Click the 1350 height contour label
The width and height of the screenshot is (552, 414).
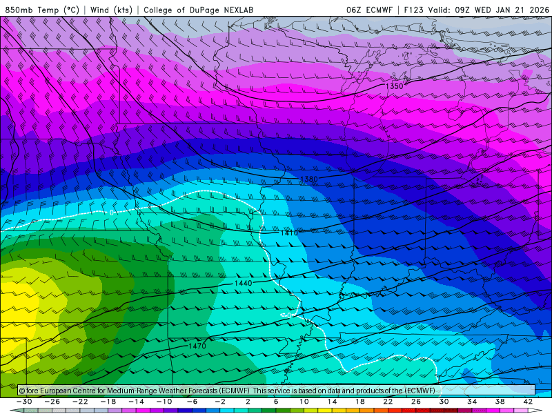pos(394,86)
